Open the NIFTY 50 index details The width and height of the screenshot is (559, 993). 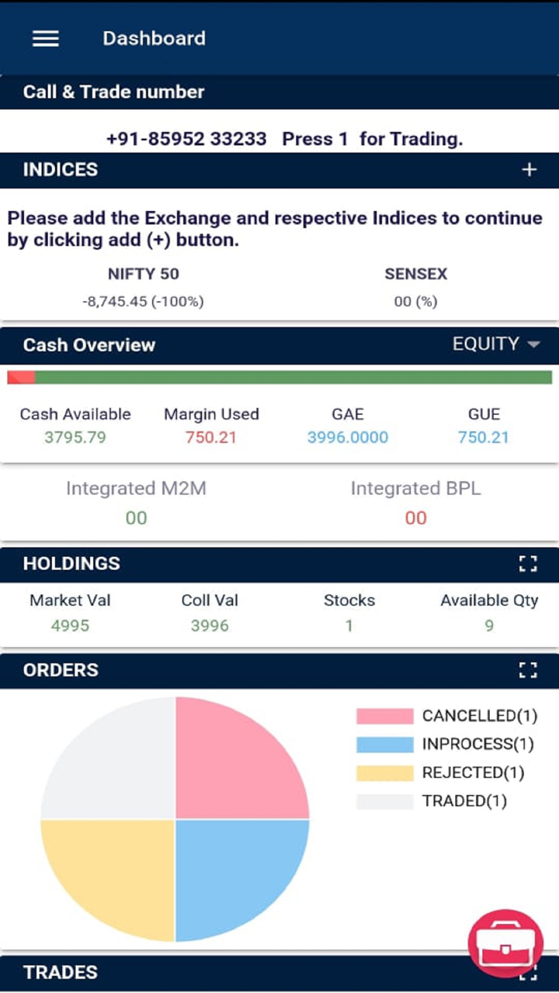coord(143,287)
